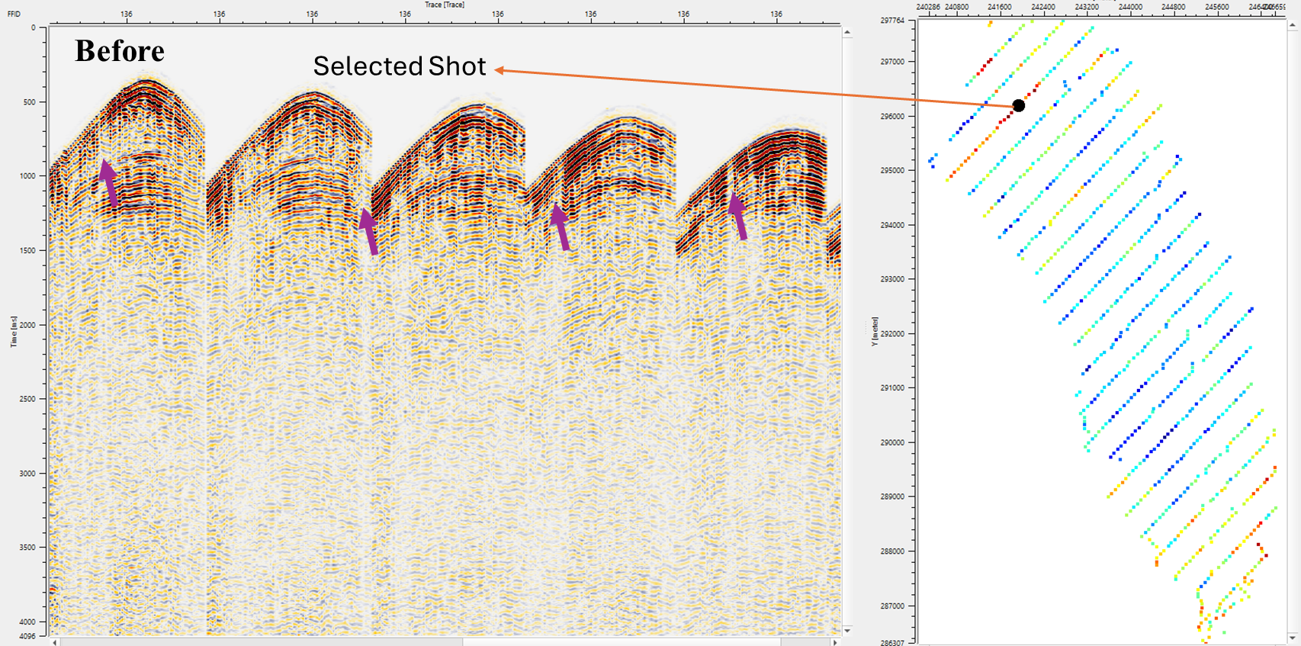The height and width of the screenshot is (646, 1301).
Task: Click the horizontal scrollbar left arrow
Action: pos(54,642)
